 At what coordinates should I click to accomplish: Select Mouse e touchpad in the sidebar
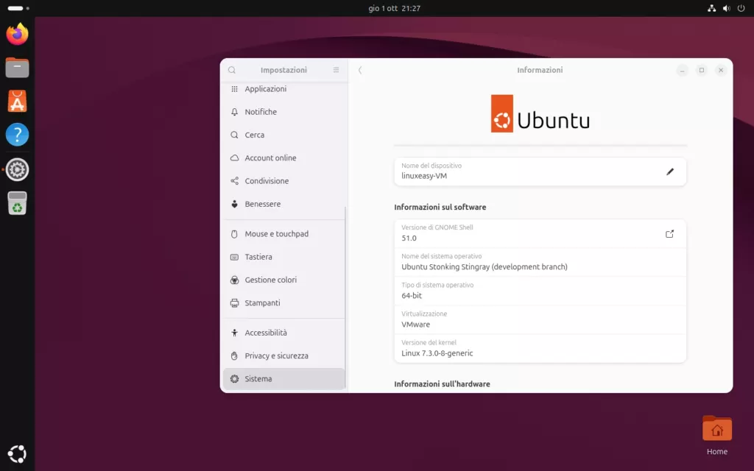(x=284, y=234)
